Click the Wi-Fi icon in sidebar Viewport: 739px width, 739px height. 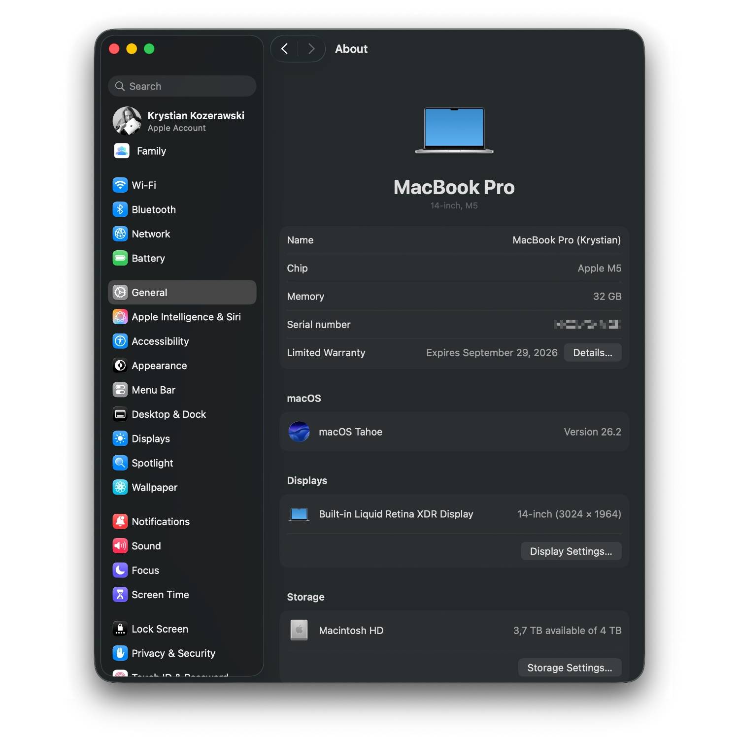point(120,185)
